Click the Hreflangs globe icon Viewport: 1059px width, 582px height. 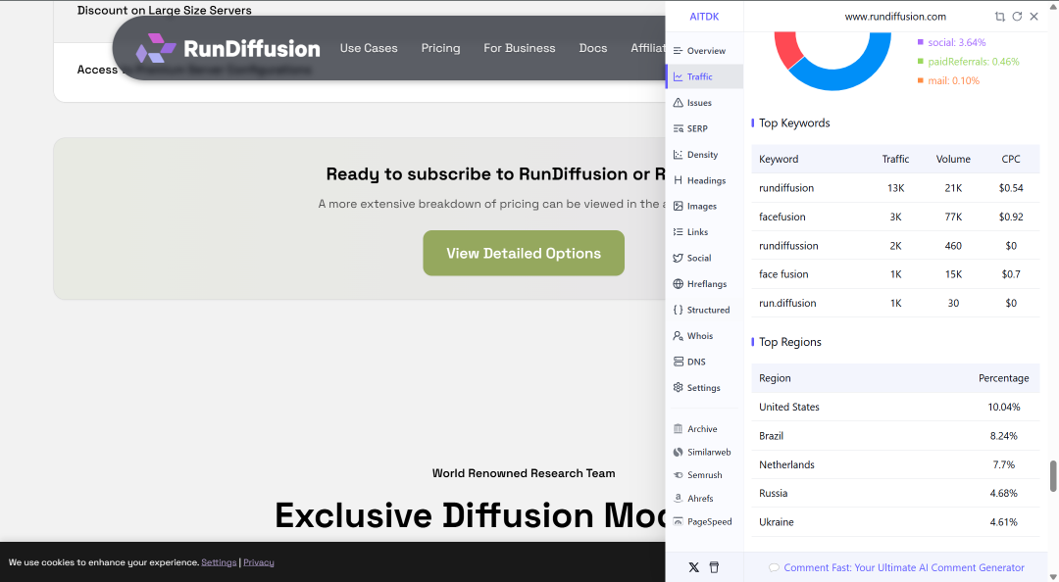click(679, 283)
